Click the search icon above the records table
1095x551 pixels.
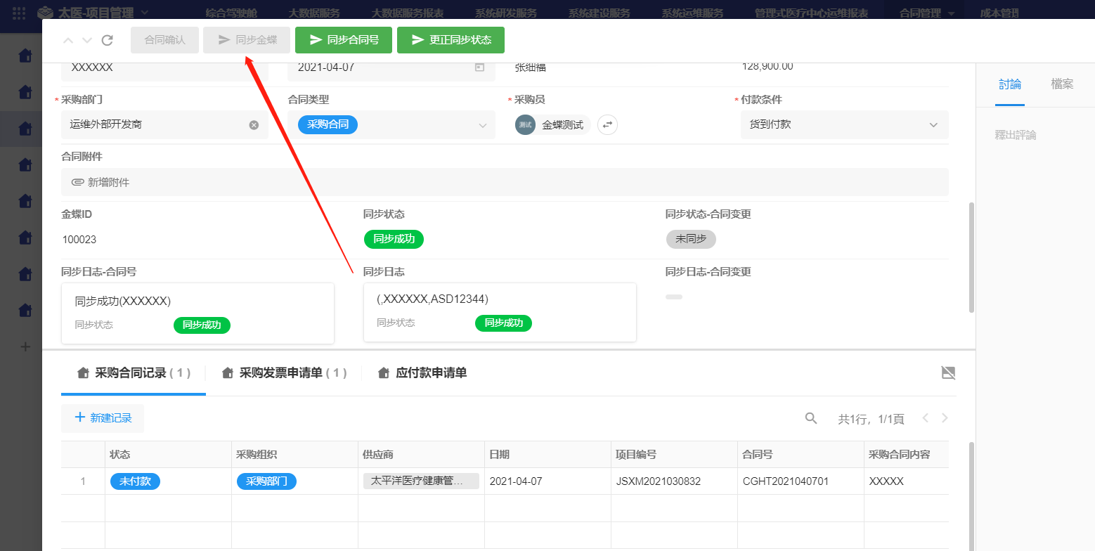[x=811, y=418]
